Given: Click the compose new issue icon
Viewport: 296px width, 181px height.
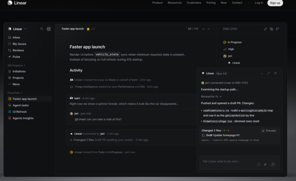Looking at the screenshot, I should tap(49, 29).
